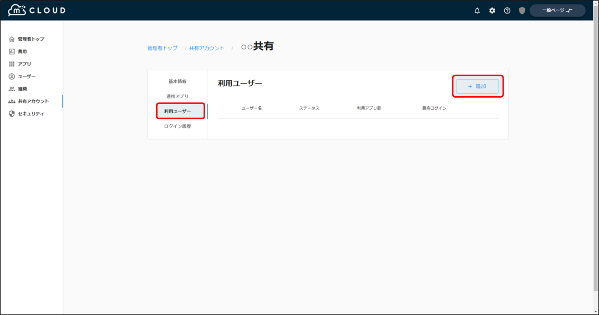This screenshot has height=315, width=599.
Task: Follow the 共有アカウント breadcrumb link
Action: [207, 48]
